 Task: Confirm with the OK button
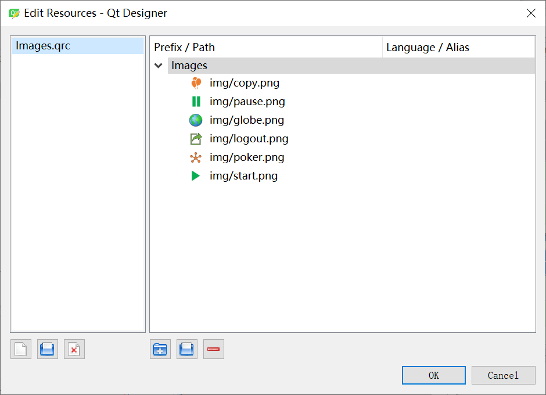pos(433,375)
